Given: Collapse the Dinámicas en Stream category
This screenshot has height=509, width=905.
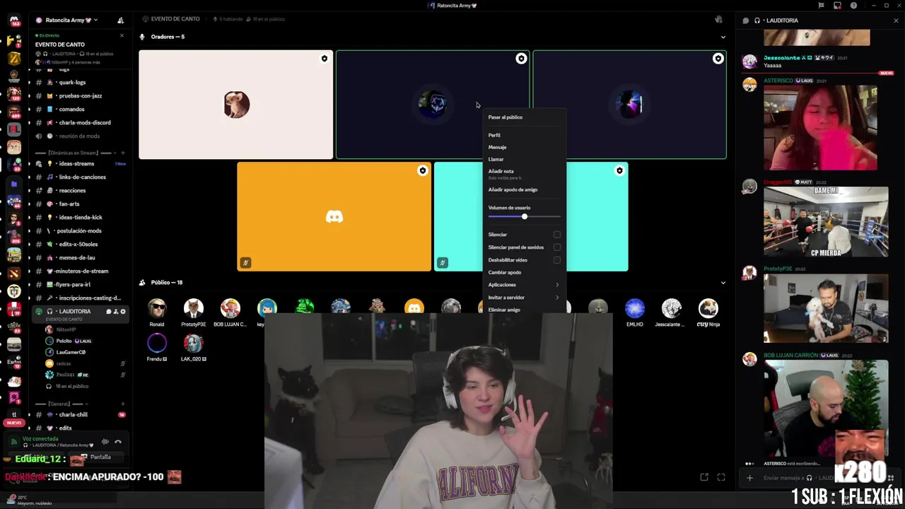Looking at the screenshot, I should click(x=75, y=153).
